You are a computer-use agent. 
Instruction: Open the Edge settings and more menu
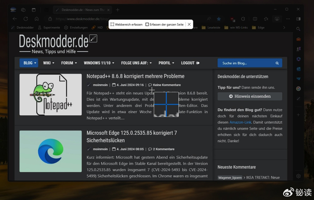coord(288,19)
